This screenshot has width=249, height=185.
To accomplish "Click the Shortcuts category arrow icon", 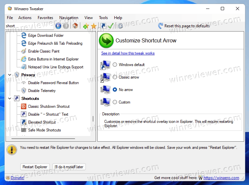I will click(x=17, y=98).
